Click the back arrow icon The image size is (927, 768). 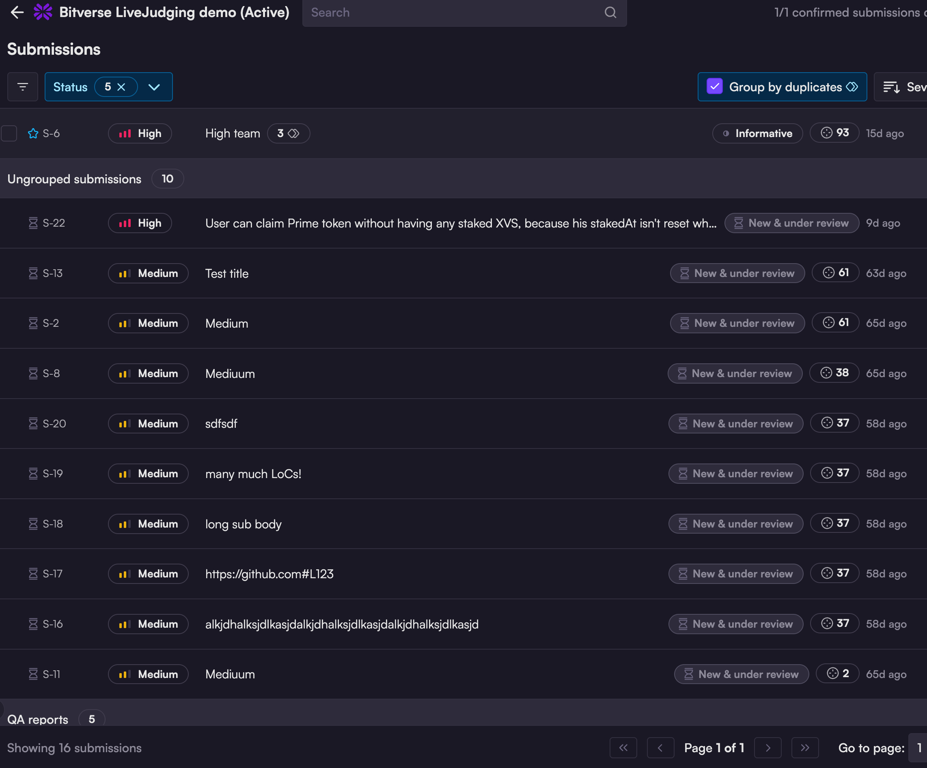(x=17, y=12)
